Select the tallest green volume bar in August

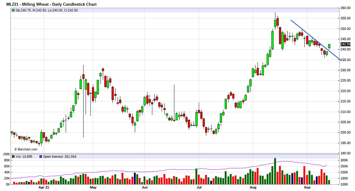(x=275, y=171)
